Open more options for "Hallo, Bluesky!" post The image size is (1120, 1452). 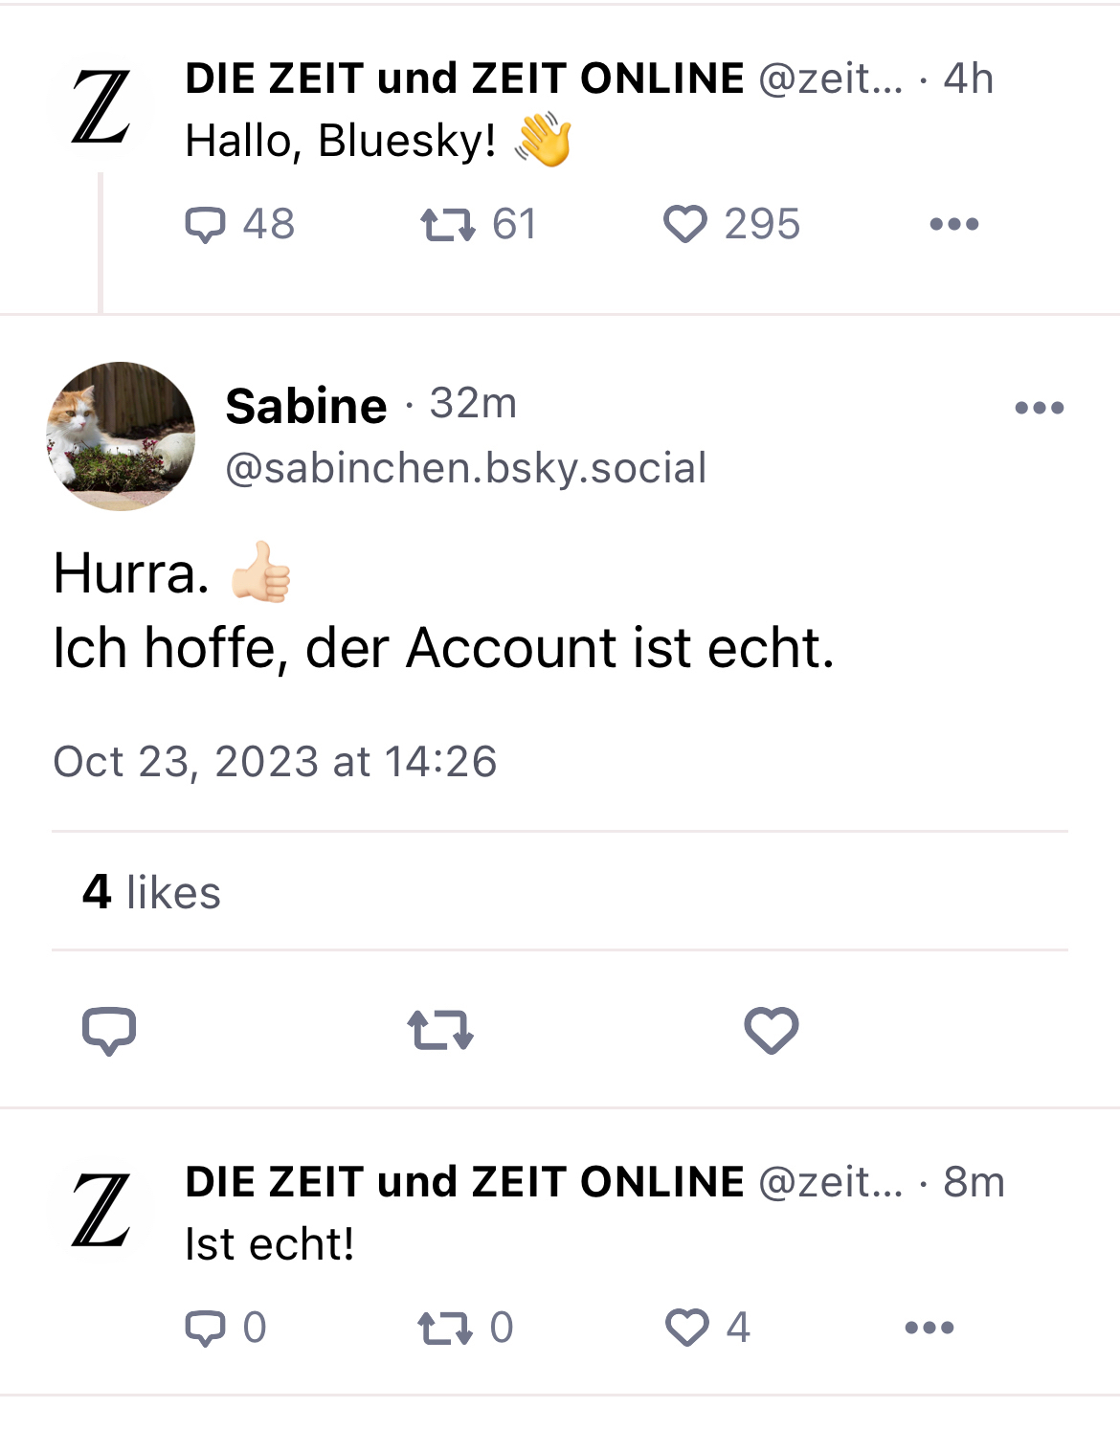953,225
